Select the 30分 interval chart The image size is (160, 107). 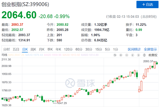89,49
